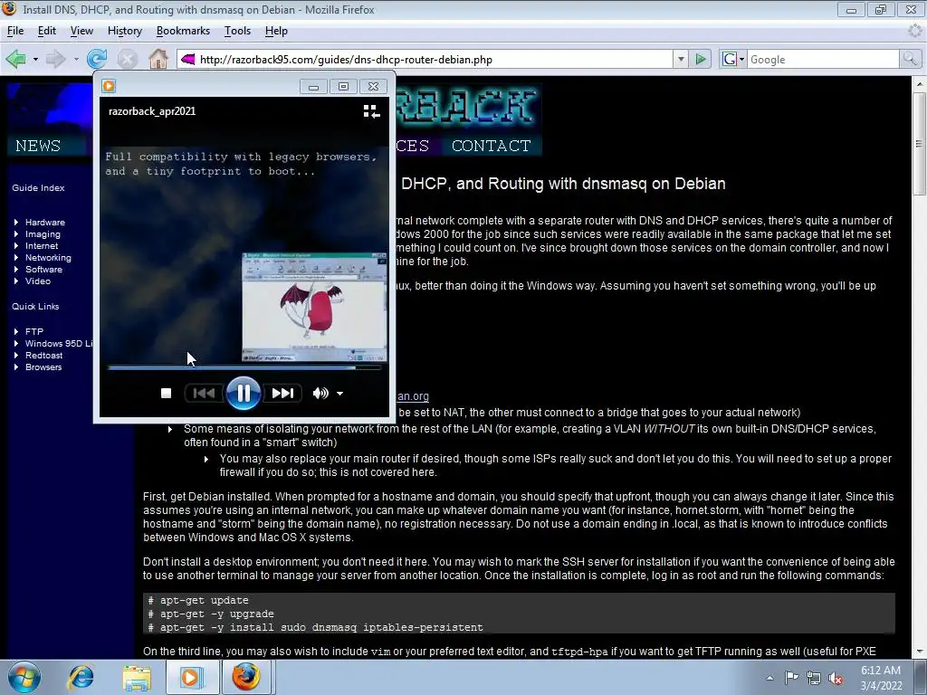Open Windows Explorer from taskbar
The width and height of the screenshot is (927, 695).
137,677
